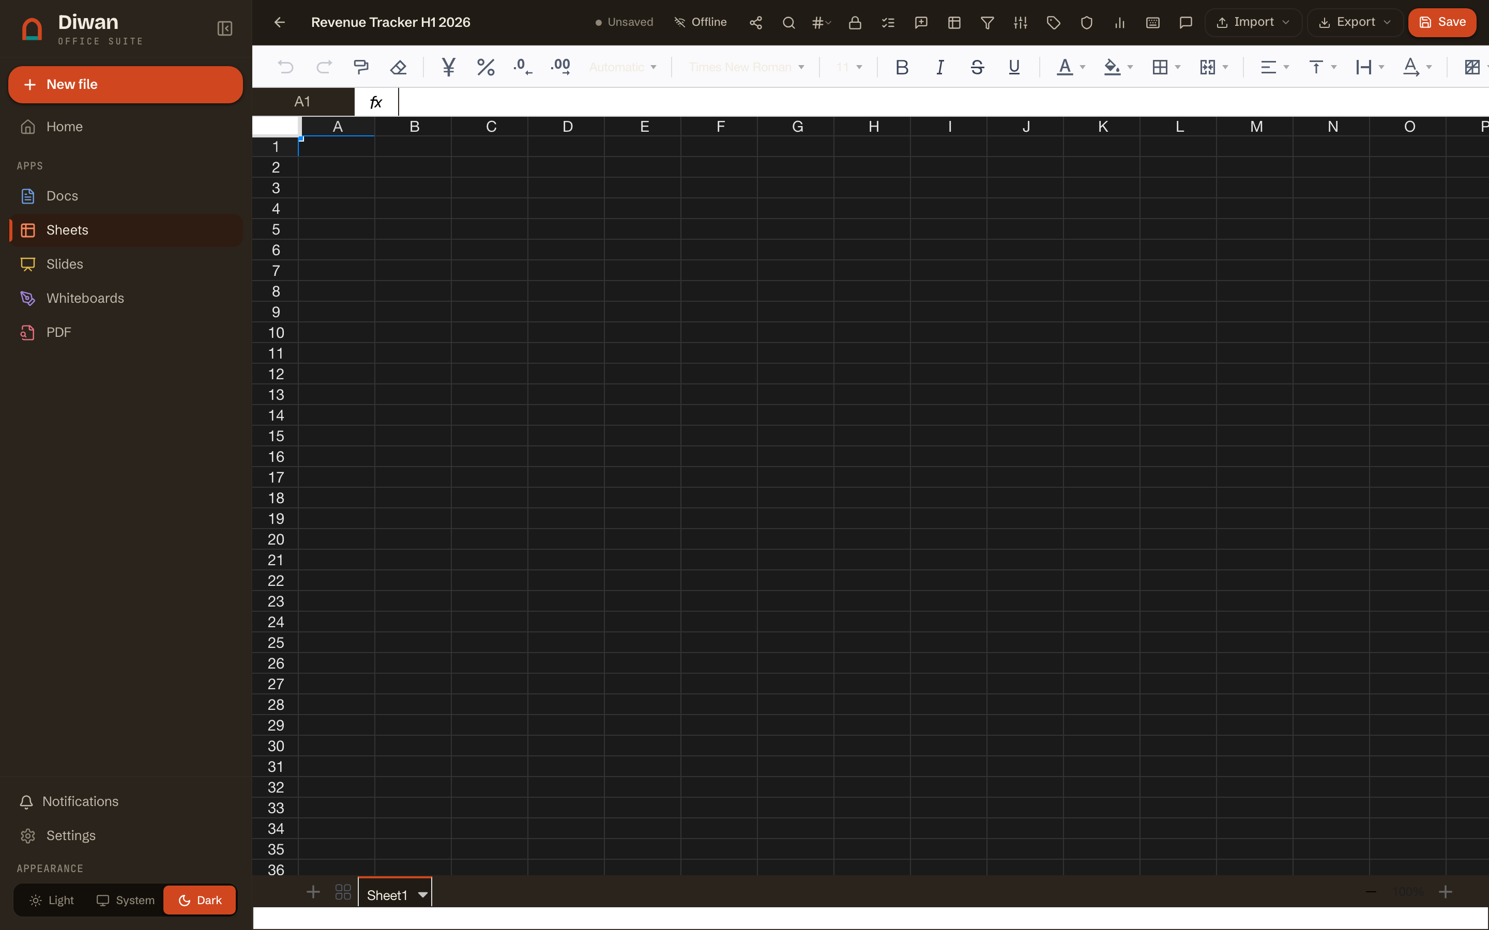Image resolution: width=1489 pixels, height=930 pixels.
Task: Apply yen currency format
Action: [449, 67]
